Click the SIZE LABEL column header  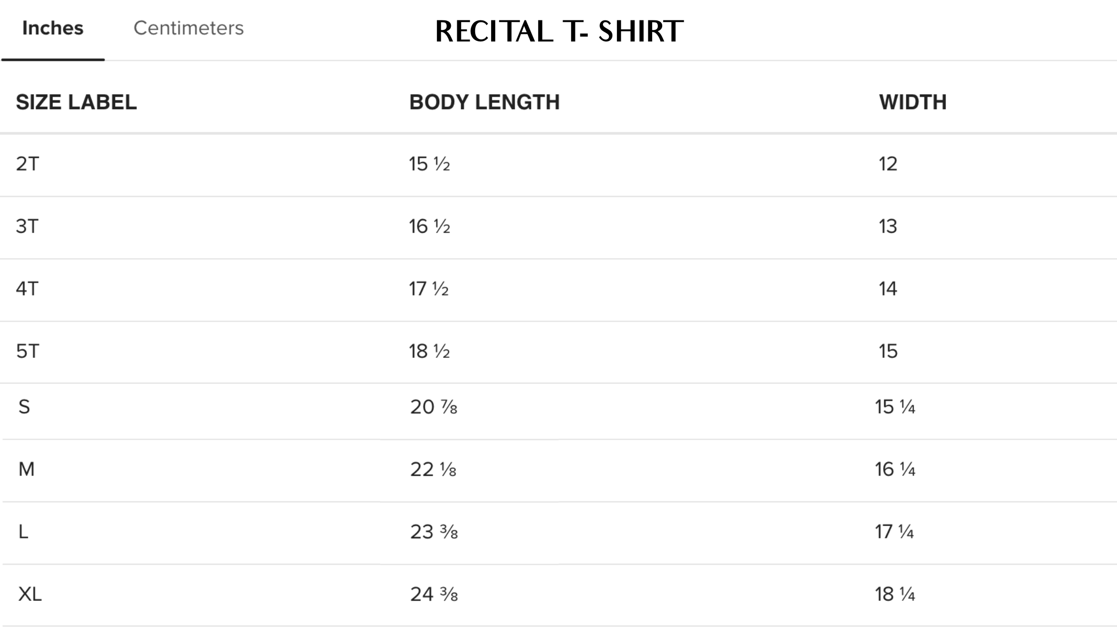(76, 102)
